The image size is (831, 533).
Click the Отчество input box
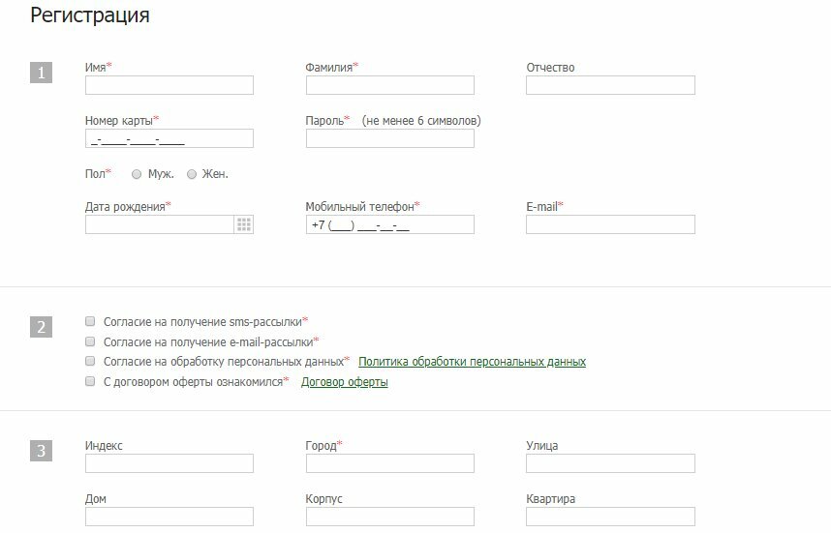point(610,85)
